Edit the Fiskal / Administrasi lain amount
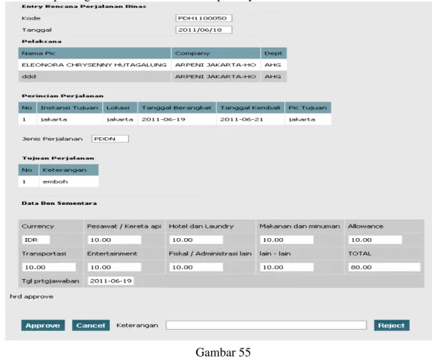This screenshot has width=432, height=358. [196, 267]
